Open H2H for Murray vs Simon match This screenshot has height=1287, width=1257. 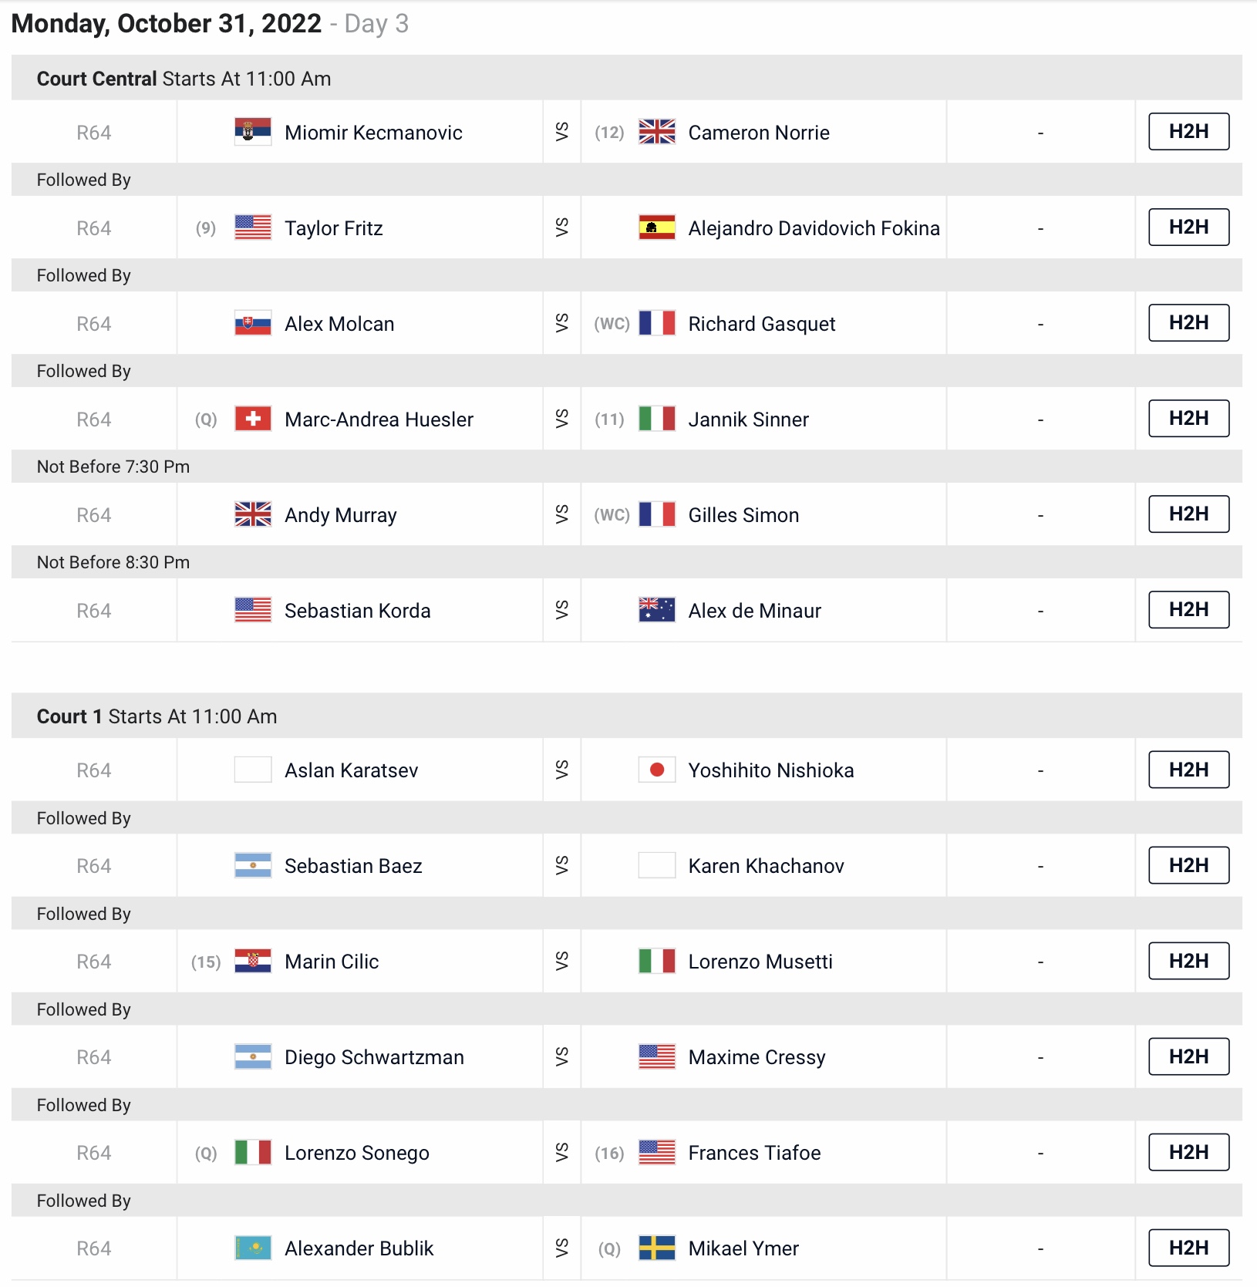click(x=1188, y=514)
